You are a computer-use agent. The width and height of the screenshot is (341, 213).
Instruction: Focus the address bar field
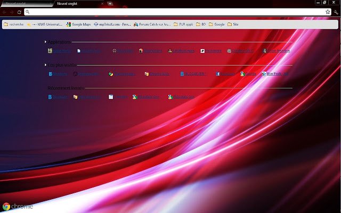176,12
